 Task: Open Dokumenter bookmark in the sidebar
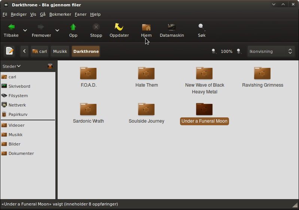[28, 153]
